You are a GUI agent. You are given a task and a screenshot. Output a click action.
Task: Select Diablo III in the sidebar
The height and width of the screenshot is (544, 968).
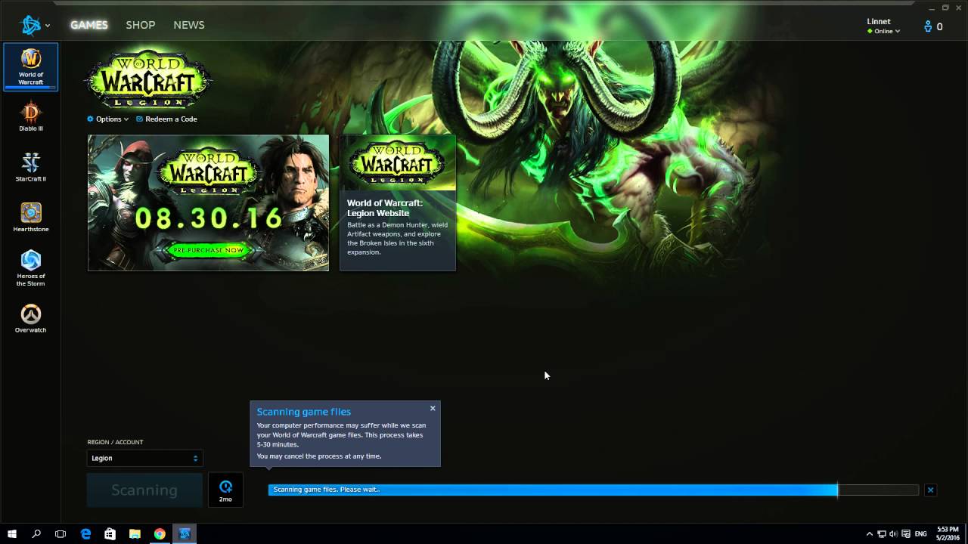(31, 117)
